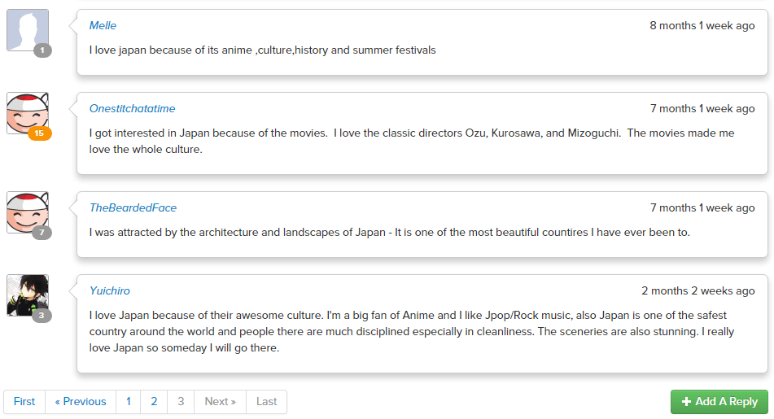This screenshot has height=419, width=774.
Task: Click the Next » pagination button
Action: click(221, 402)
